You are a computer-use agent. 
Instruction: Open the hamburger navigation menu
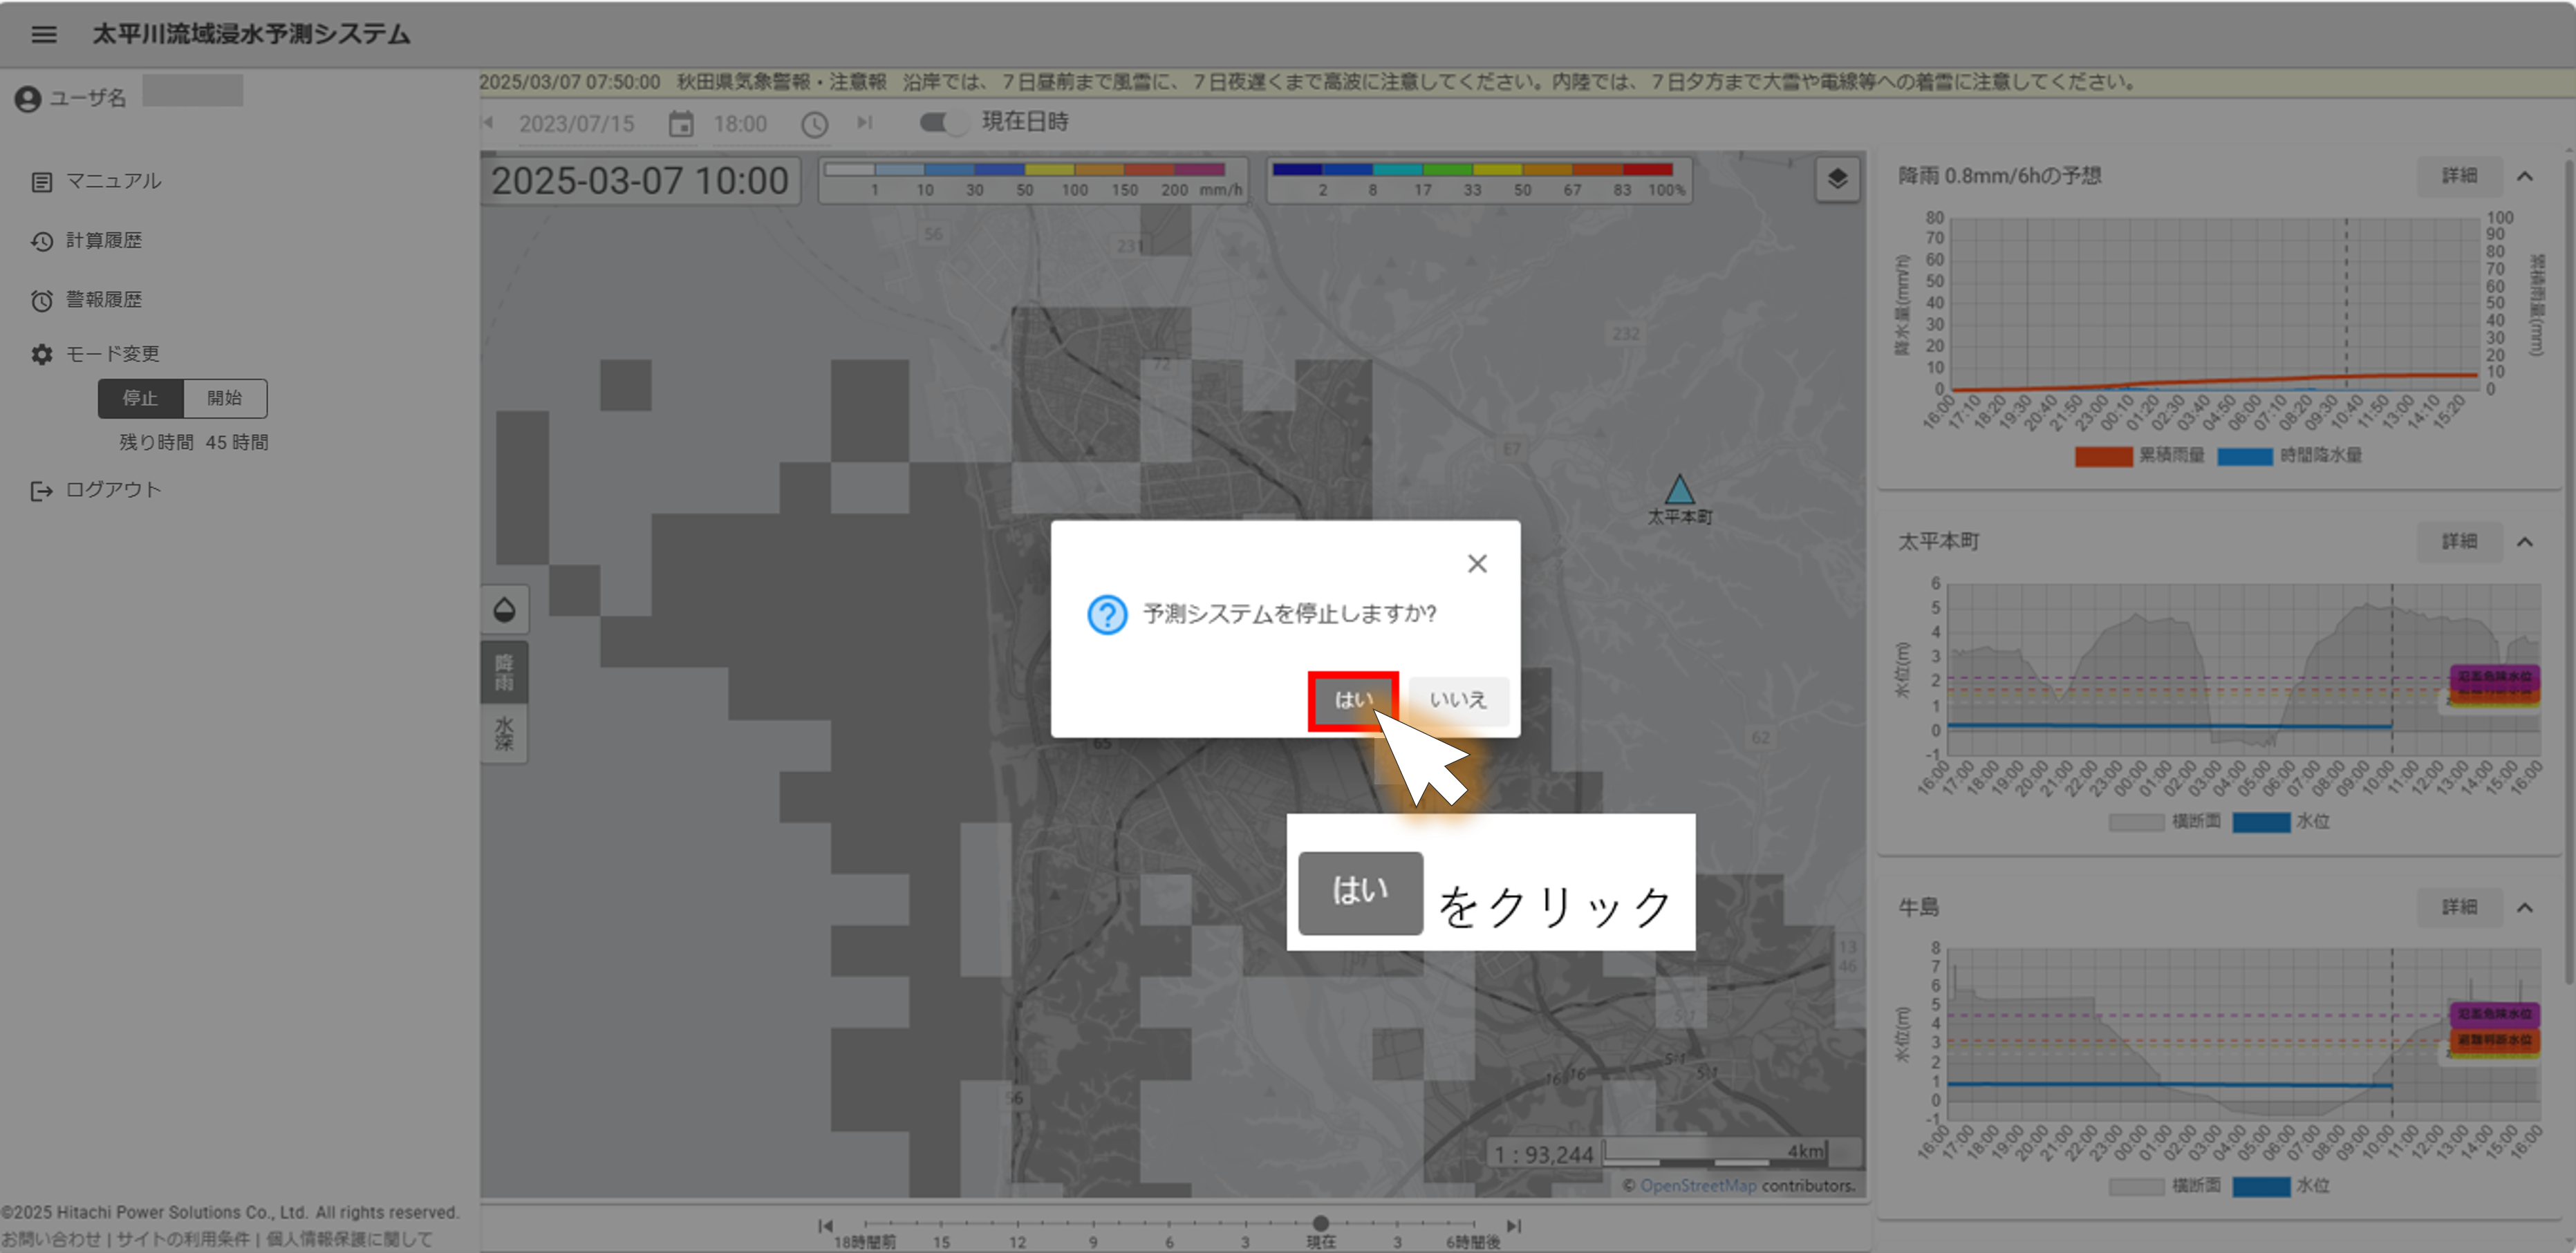(43, 34)
